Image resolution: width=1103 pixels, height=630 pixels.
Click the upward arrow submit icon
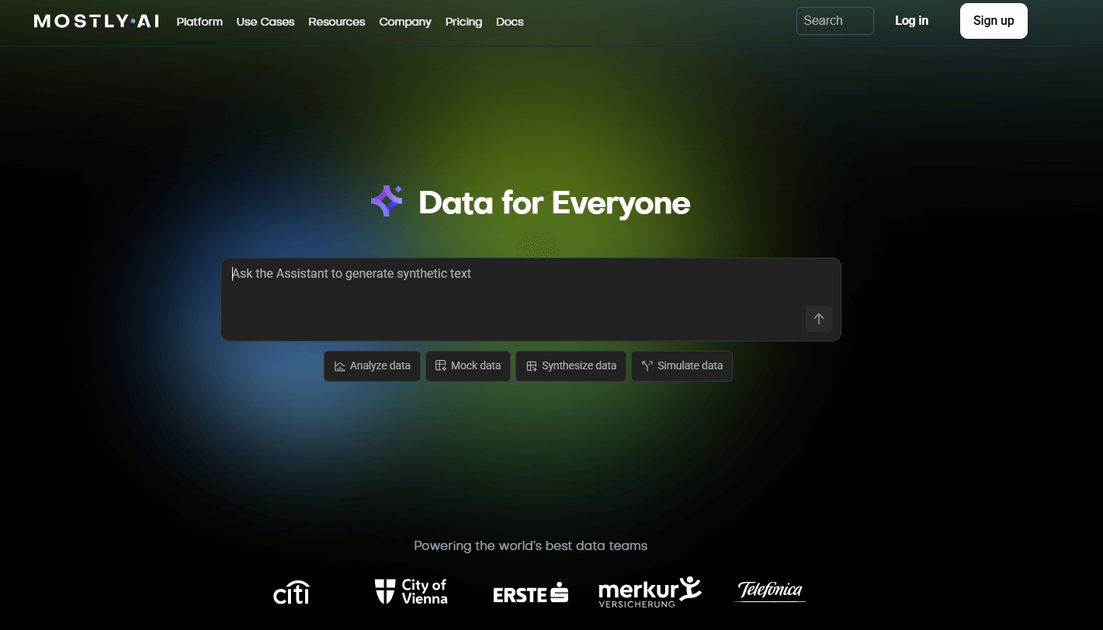[818, 319]
